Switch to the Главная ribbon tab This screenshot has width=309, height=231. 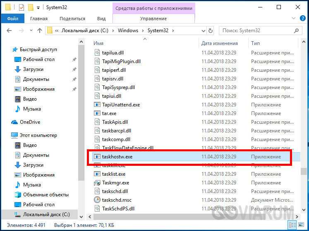point(39,19)
